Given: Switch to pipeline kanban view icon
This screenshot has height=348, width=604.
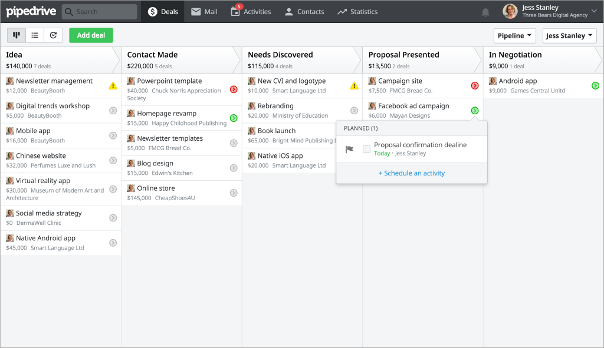Looking at the screenshot, I should point(17,35).
